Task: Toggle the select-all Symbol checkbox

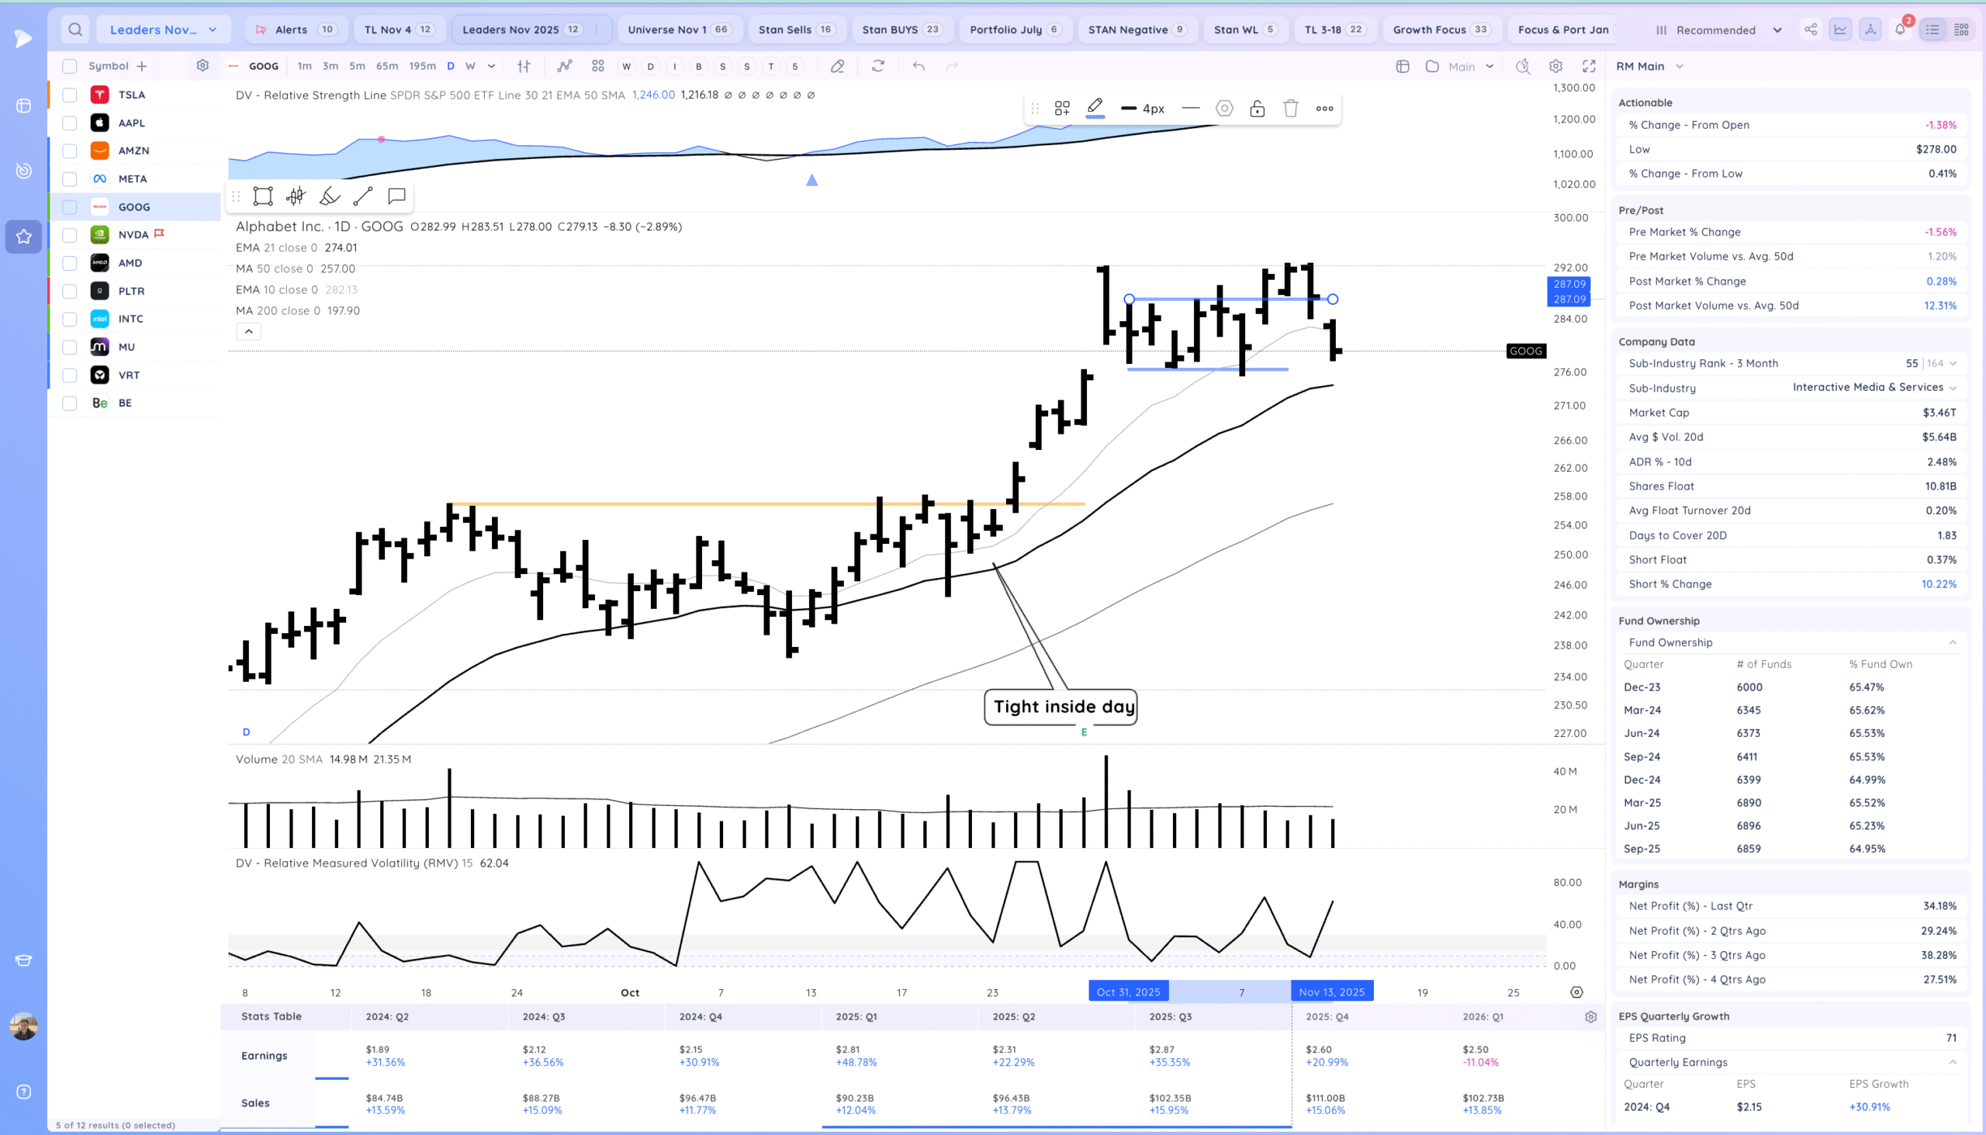Action: (69, 66)
